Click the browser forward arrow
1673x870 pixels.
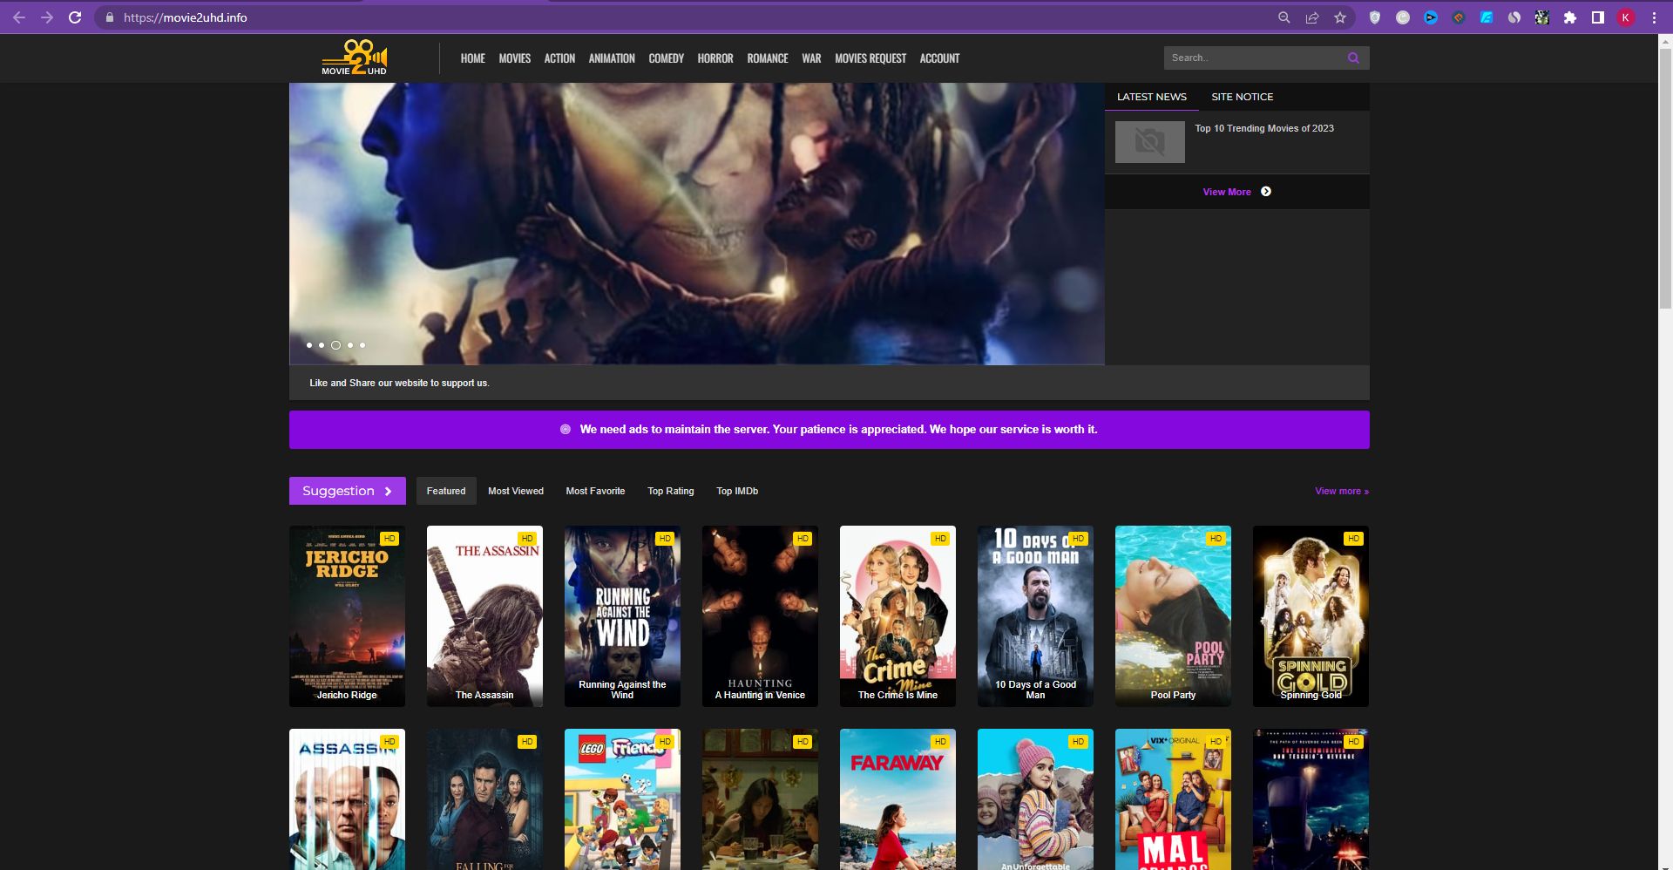(x=47, y=17)
